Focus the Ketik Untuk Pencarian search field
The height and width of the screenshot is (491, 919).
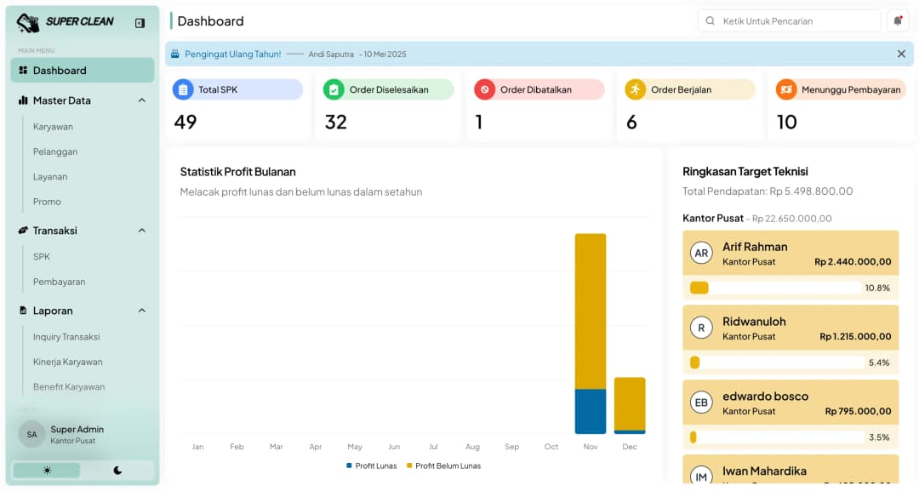point(796,20)
